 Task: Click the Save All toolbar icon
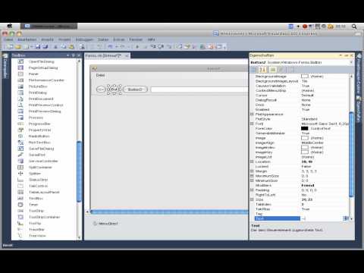tap(45, 46)
